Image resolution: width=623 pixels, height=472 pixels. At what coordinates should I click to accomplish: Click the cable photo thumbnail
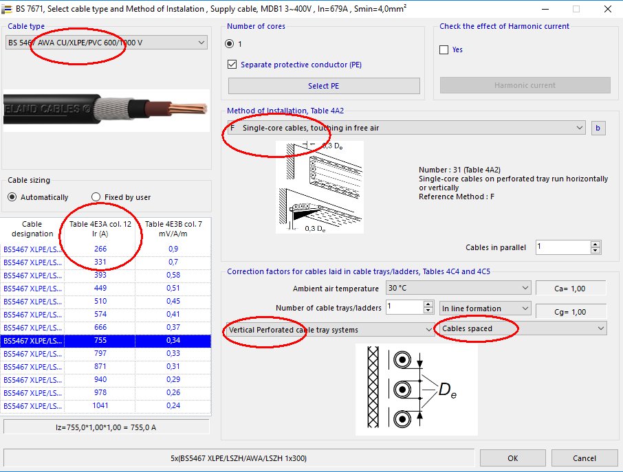tap(107, 110)
